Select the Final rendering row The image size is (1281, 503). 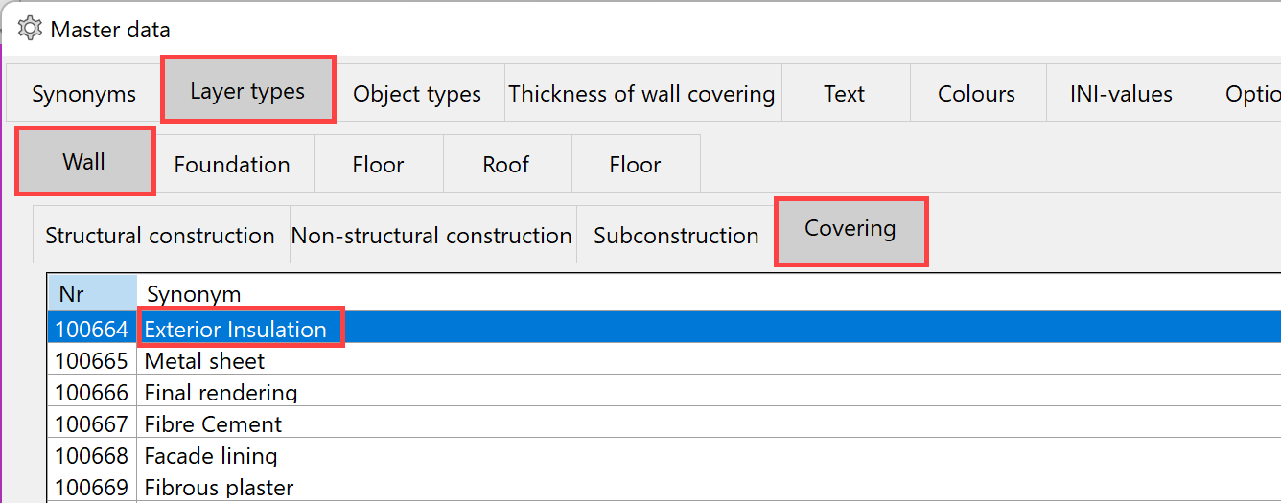pyautogui.click(x=664, y=392)
